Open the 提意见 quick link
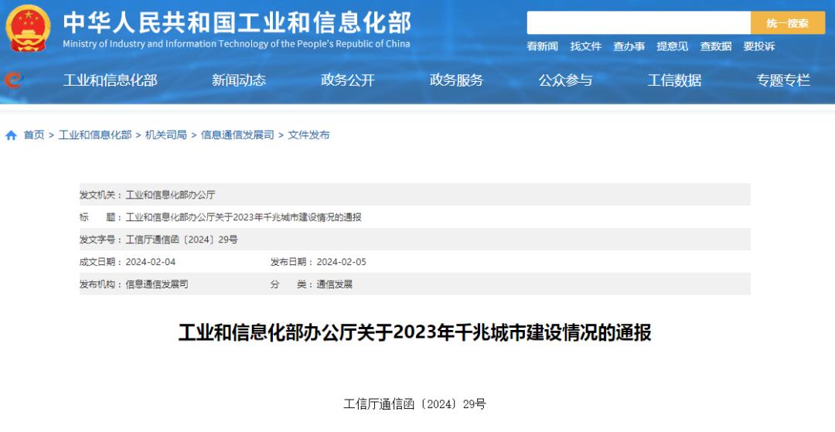The image size is (835, 432). click(x=672, y=47)
